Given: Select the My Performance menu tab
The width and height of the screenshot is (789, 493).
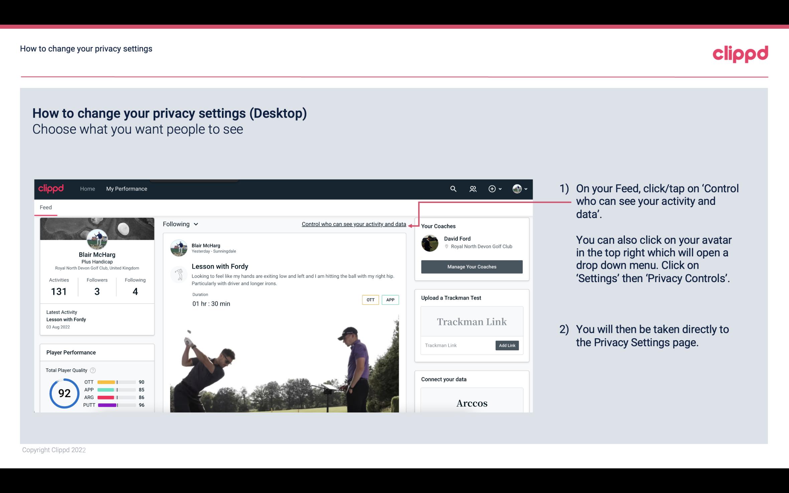Looking at the screenshot, I should pos(126,189).
